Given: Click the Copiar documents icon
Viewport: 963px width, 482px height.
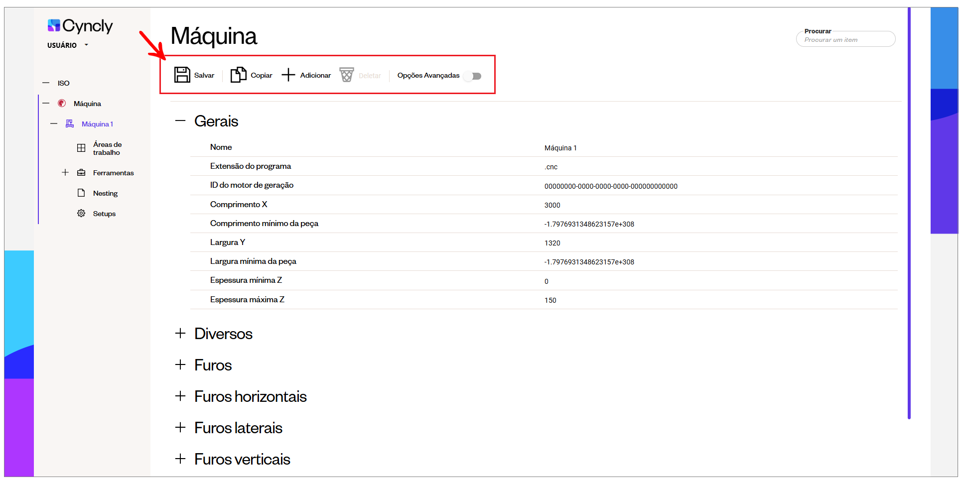Looking at the screenshot, I should (x=238, y=75).
